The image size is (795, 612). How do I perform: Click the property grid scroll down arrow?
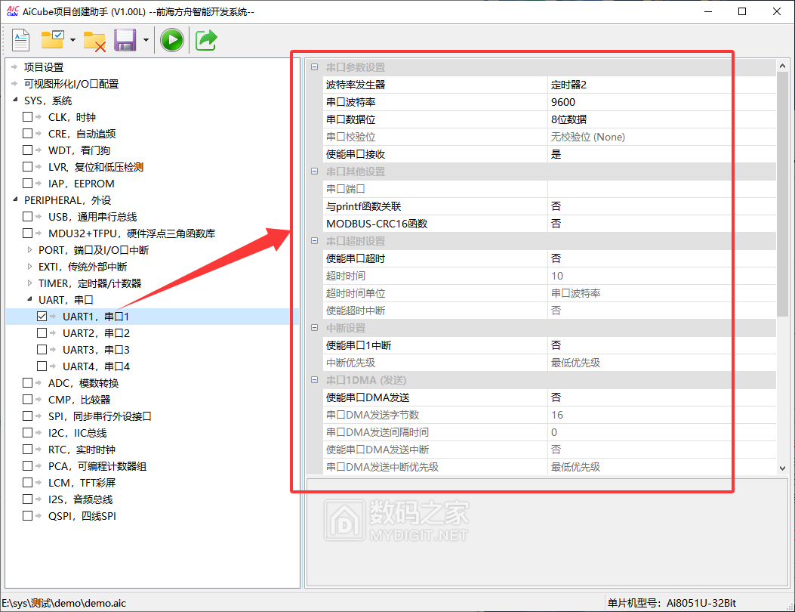pos(782,468)
